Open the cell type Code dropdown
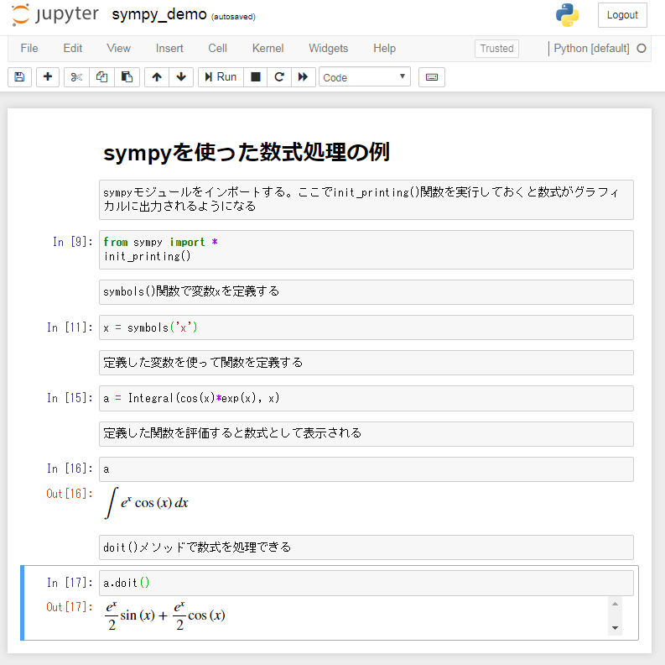 coord(365,77)
